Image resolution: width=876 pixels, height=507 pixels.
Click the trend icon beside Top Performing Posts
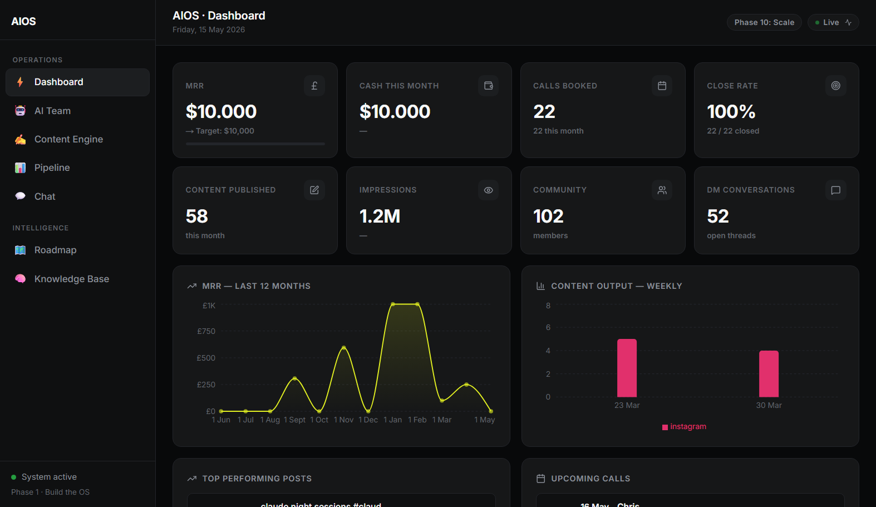point(192,479)
